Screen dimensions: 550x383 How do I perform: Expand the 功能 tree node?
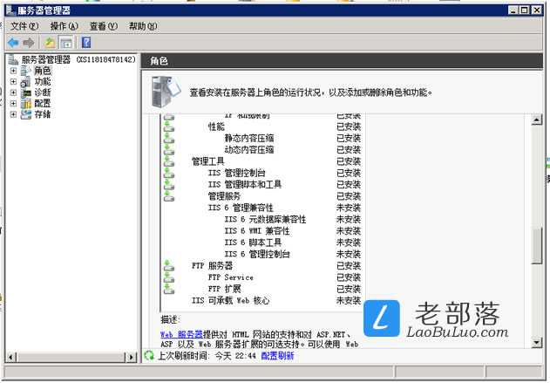pyautogui.click(x=13, y=82)
